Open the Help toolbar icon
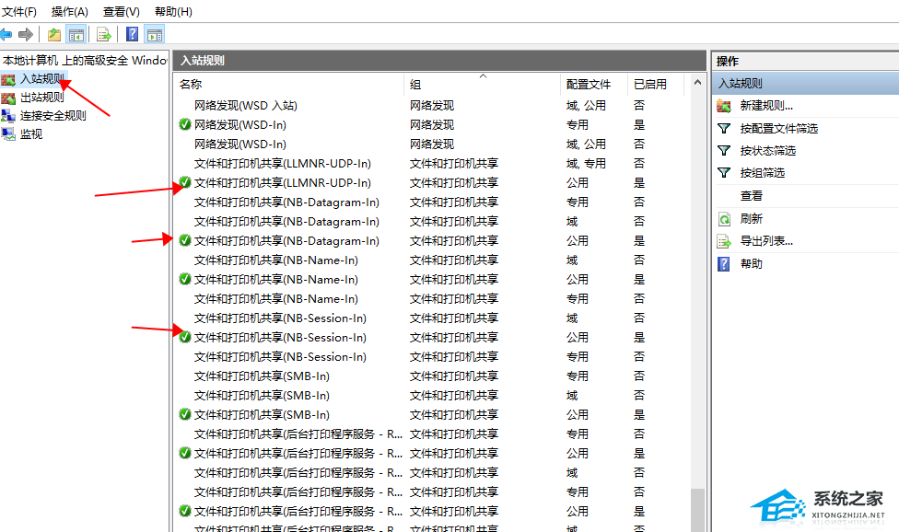Screen dimensions: 899x532 pyautogui.click(x=132, y=34)
